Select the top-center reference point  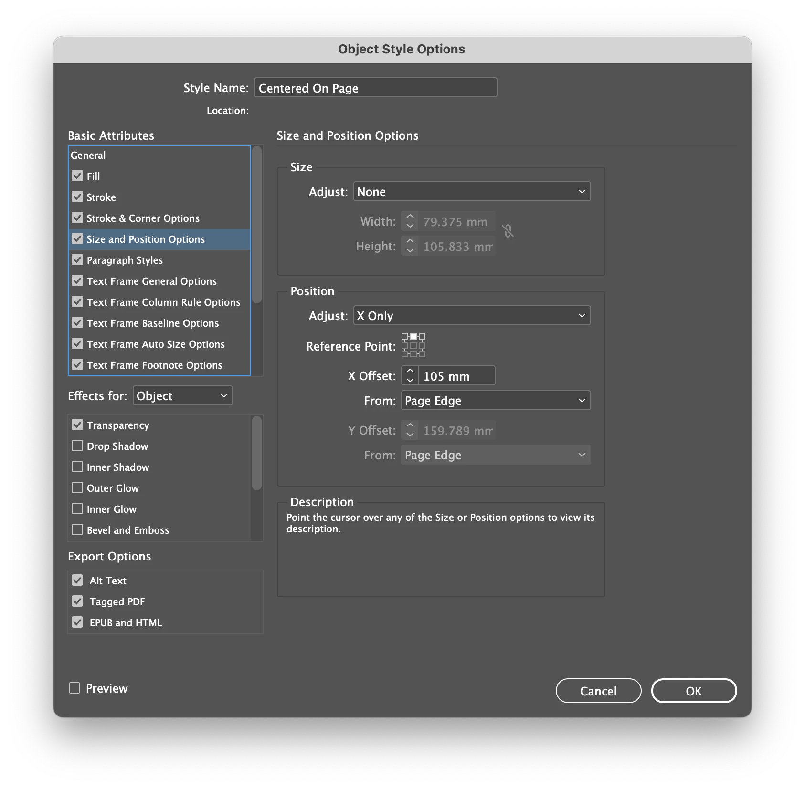(x=413, y=337)
